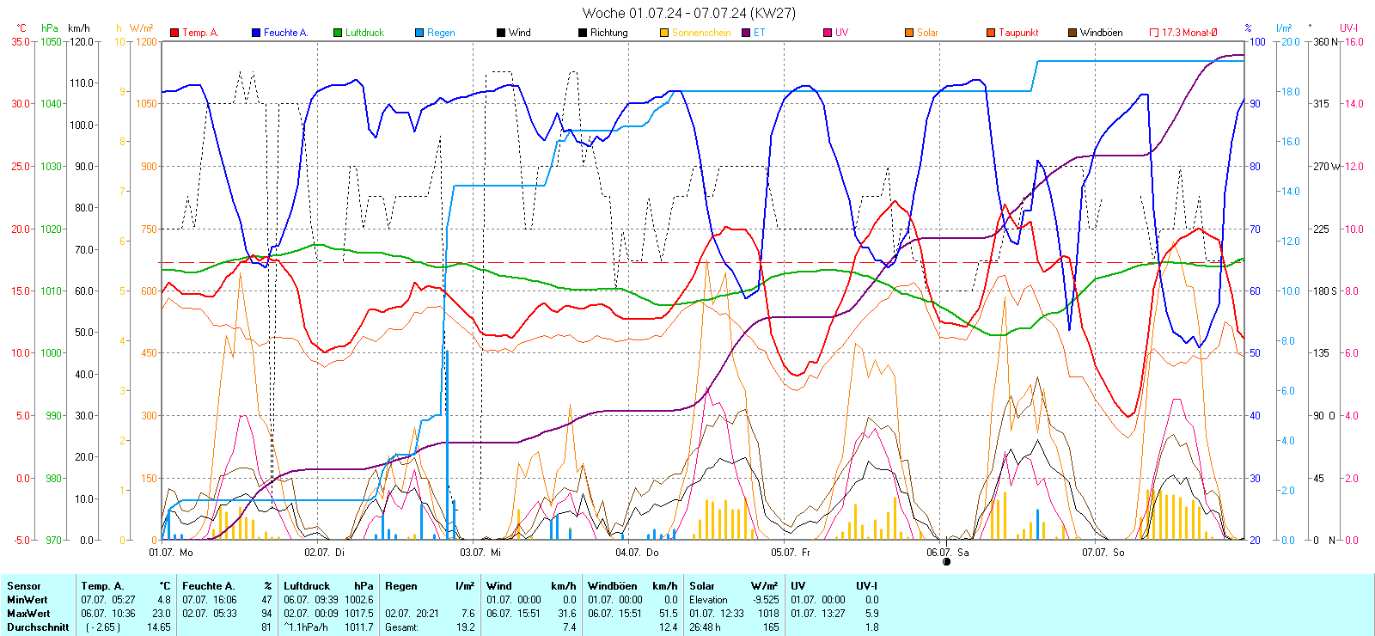Image resolution: width=1375 pixels, height=636 pixels.
Task: Click the maximum UV value '5.9'
Action: pyautogui.click(x=871, y=614)
